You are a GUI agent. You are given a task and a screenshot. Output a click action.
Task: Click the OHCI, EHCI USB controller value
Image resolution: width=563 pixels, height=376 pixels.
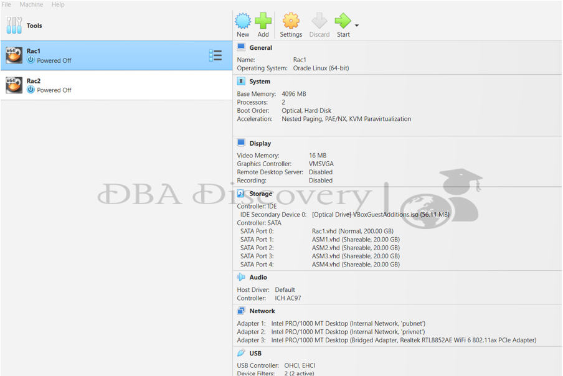coord(300,365)
